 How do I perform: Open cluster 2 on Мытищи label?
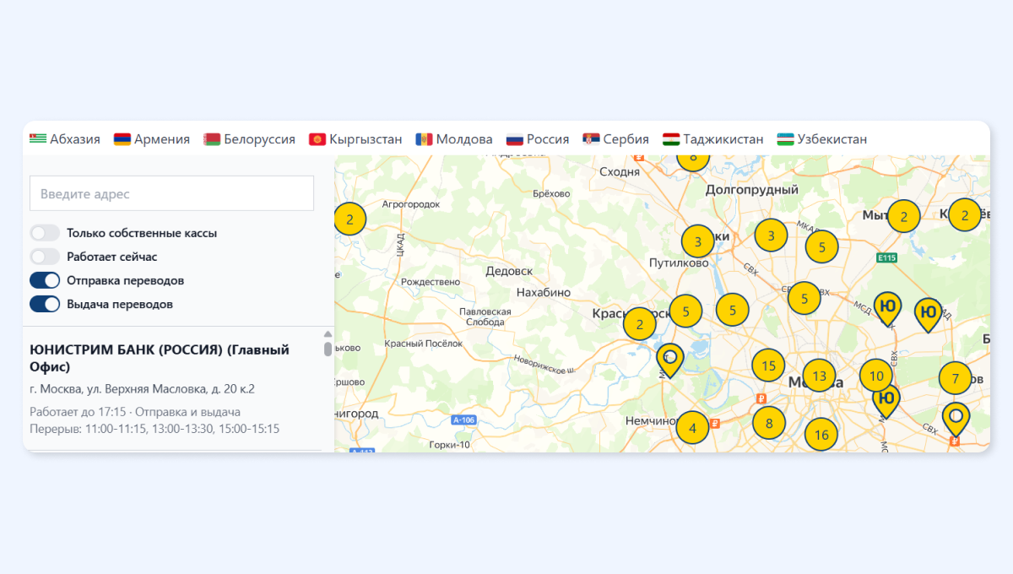point(903,216)
